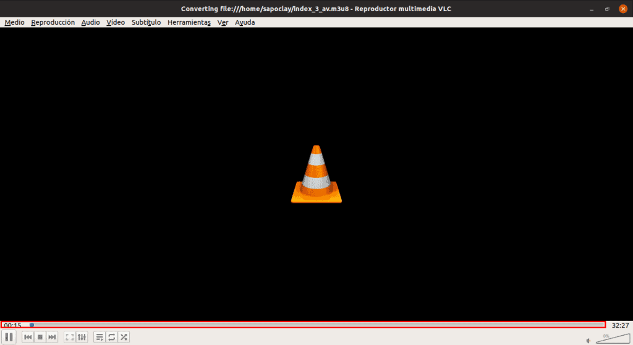Toggle fullscreen video mode

pyautogui.click(x=70, y=337)
